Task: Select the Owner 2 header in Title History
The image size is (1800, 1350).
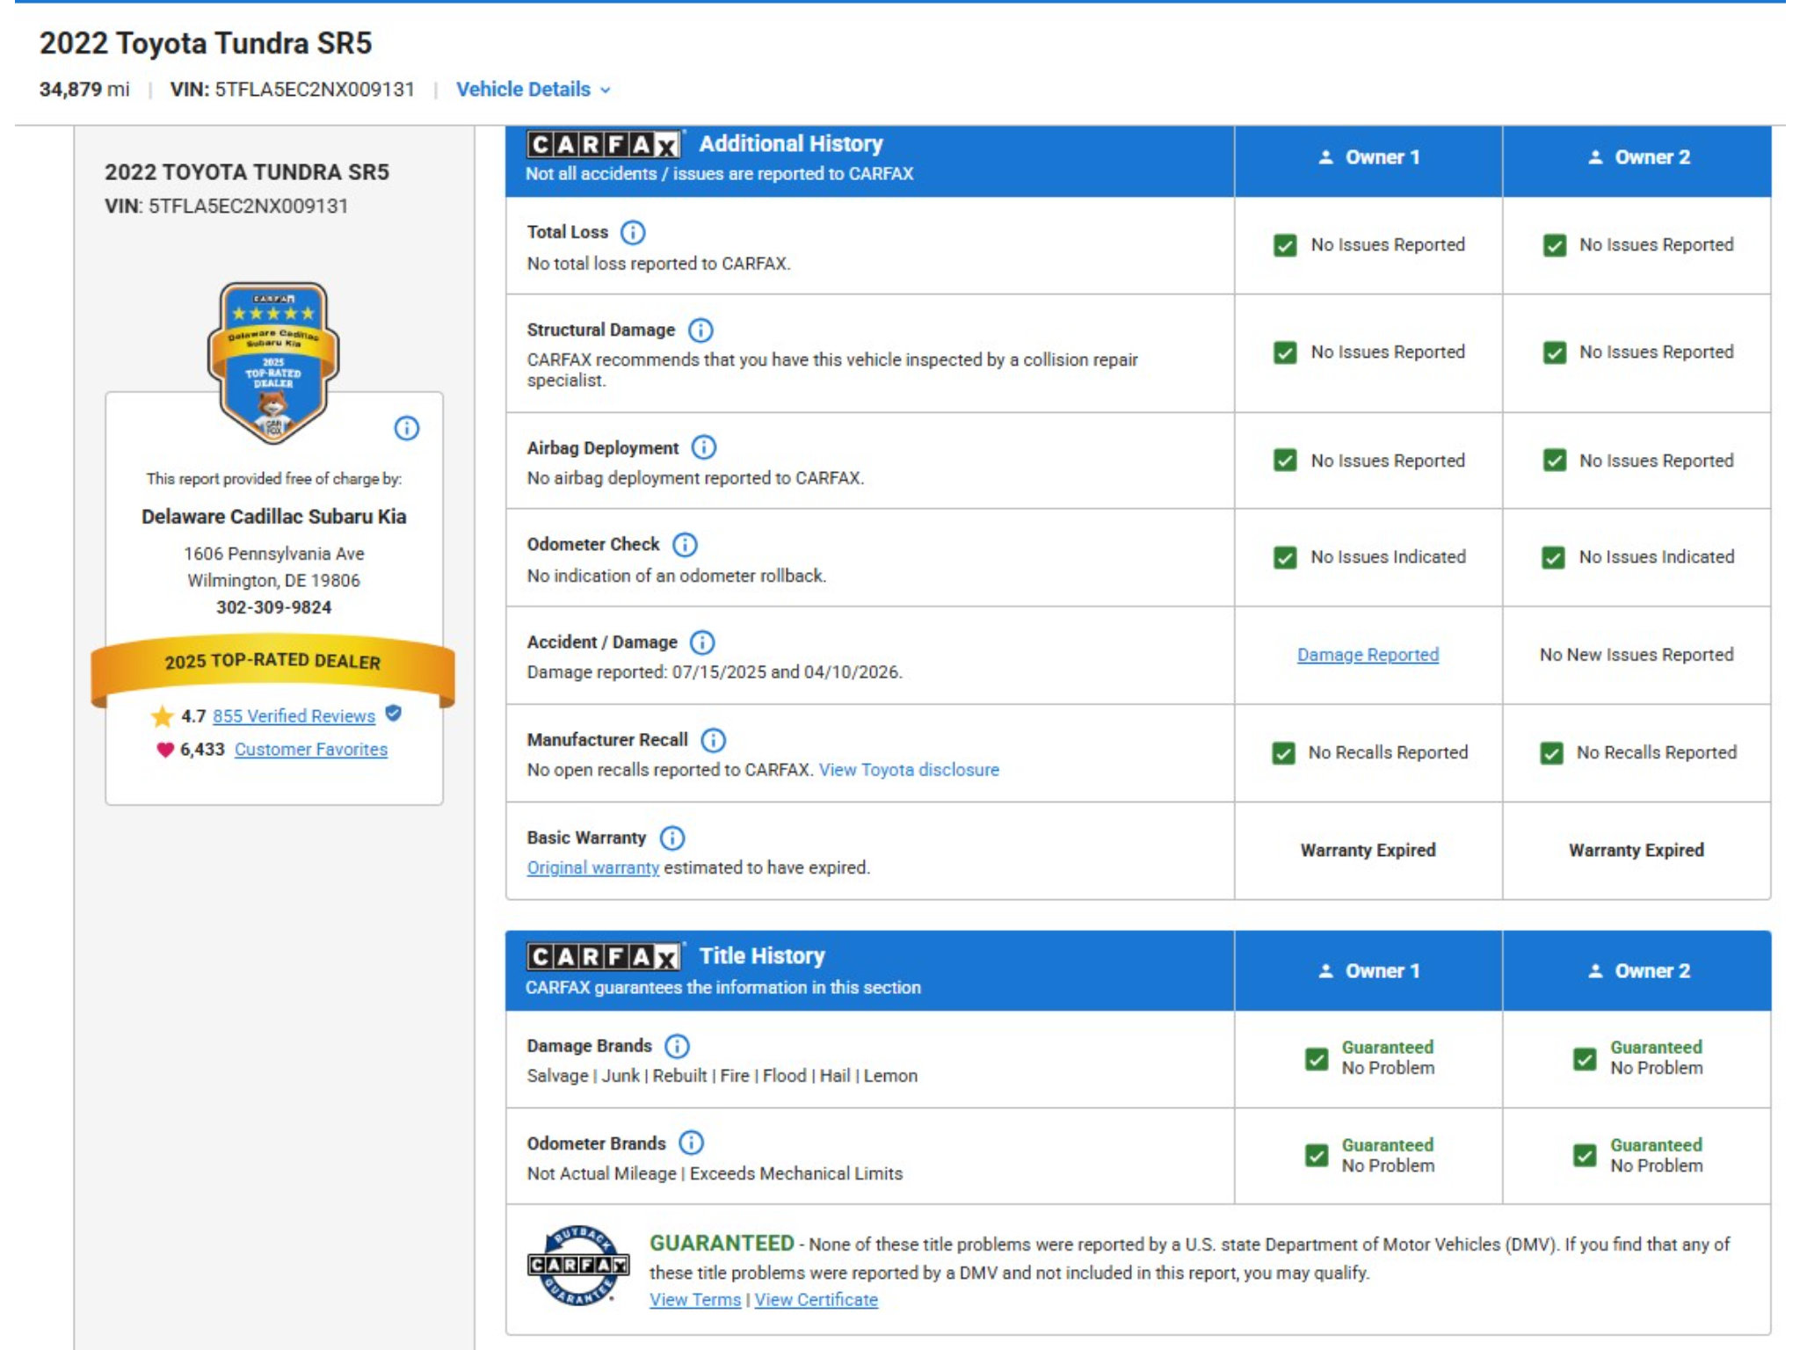Action: [x=1637, y=971]
